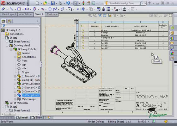Click the Rebuild traffic light icon

[x=83, y=3]
